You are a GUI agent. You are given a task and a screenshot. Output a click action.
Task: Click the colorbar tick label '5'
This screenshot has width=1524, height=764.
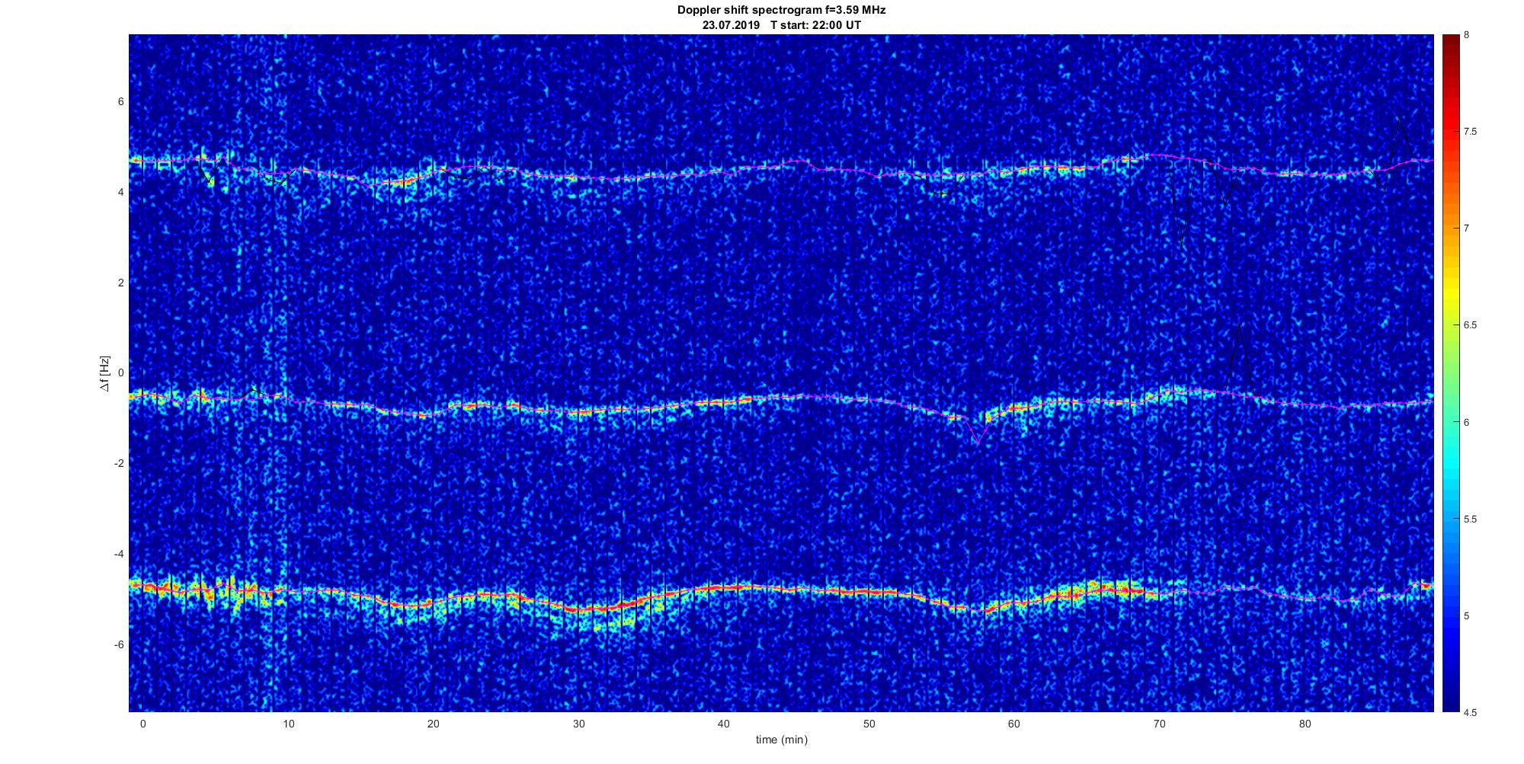1467,616
